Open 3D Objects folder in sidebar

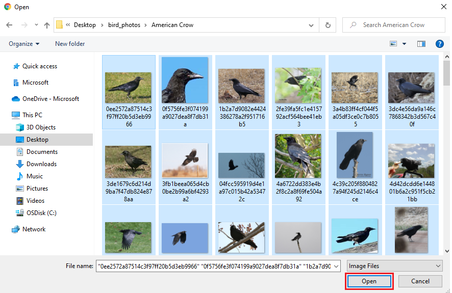coord(36,127)
